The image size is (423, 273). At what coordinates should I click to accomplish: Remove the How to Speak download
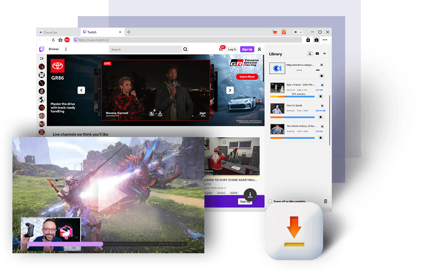point(322,106)
